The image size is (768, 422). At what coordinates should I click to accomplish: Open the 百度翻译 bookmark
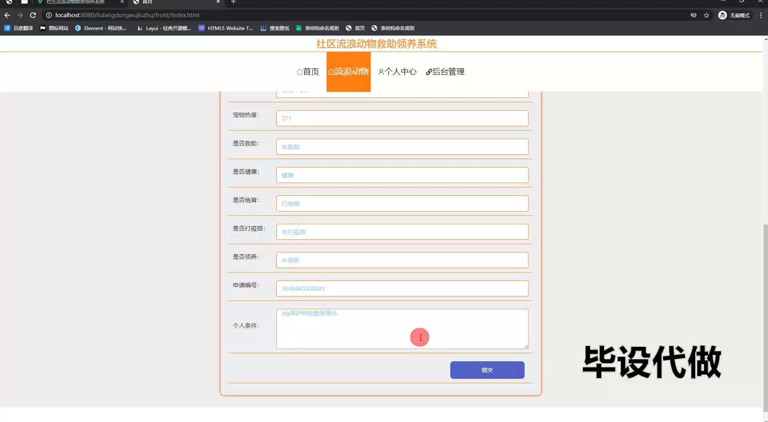(19, 28)
